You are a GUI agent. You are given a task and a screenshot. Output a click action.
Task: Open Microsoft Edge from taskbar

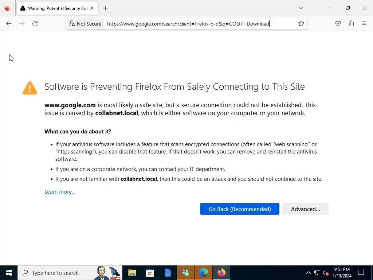(x=203, y=273)
